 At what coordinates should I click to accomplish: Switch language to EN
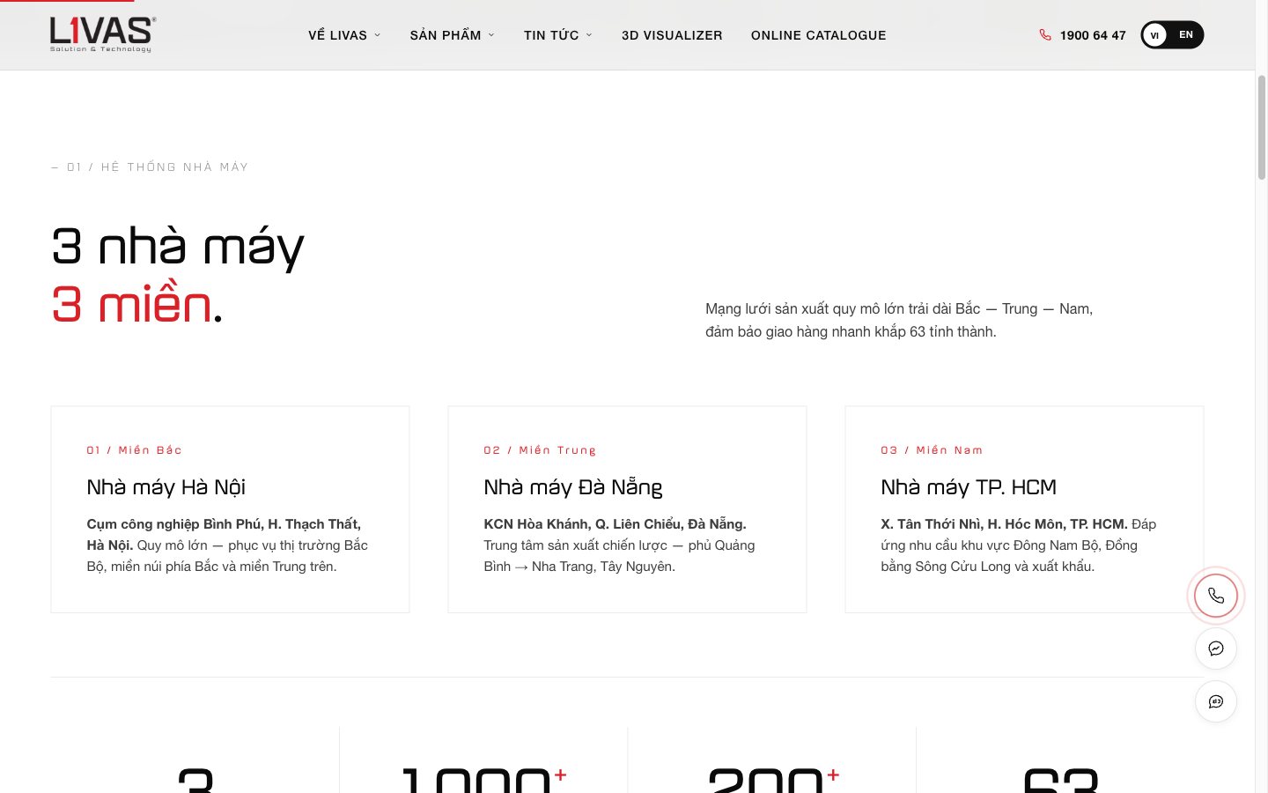click(x=1186, y=35)
